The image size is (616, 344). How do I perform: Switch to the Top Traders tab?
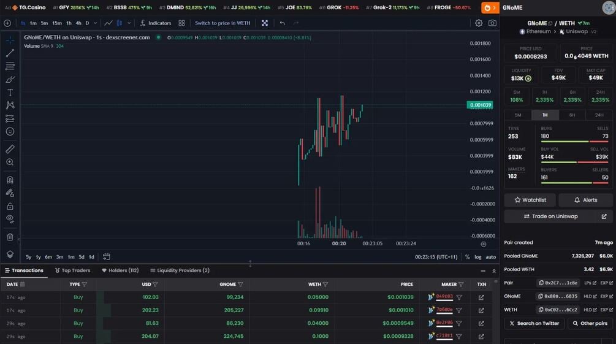(73, 270)
